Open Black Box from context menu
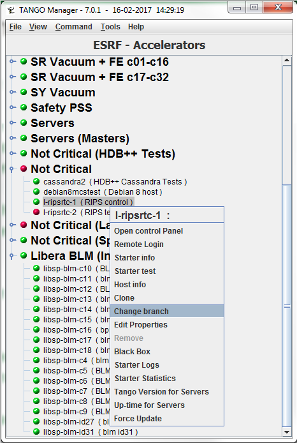297x443 pixels. (167, 352)
